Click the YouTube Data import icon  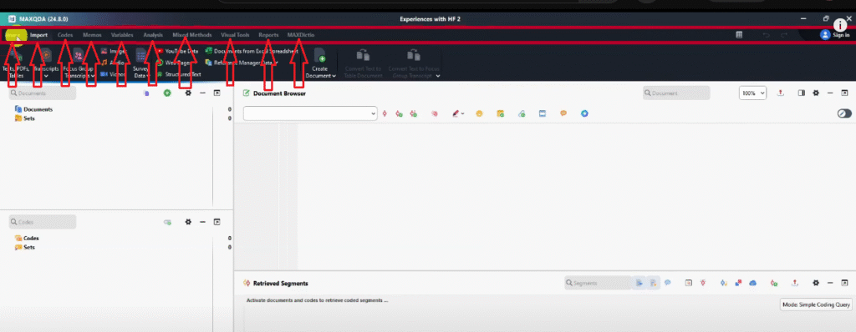160,51
